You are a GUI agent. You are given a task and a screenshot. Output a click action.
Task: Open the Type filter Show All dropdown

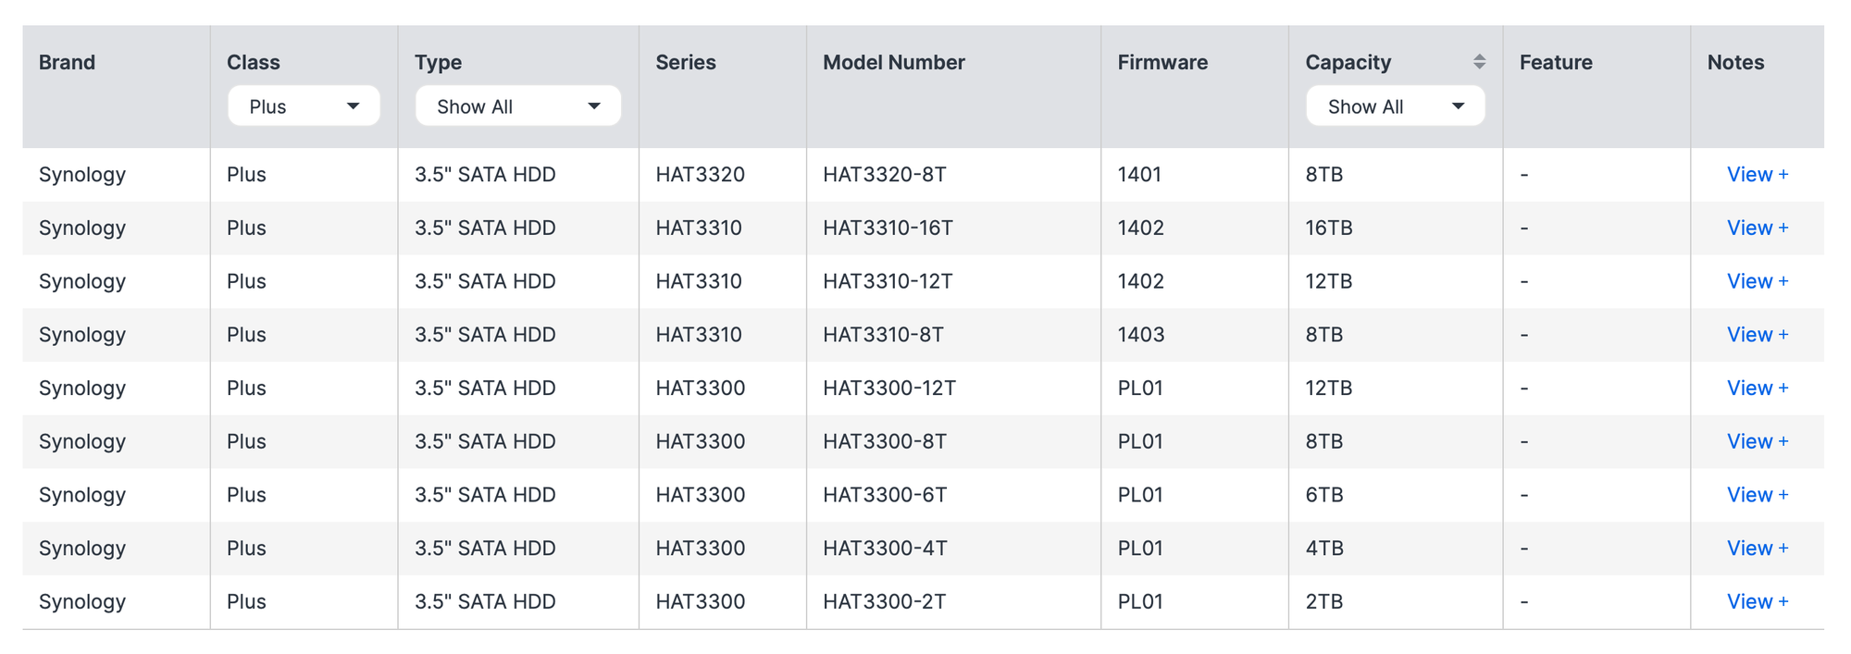(517, 106)
